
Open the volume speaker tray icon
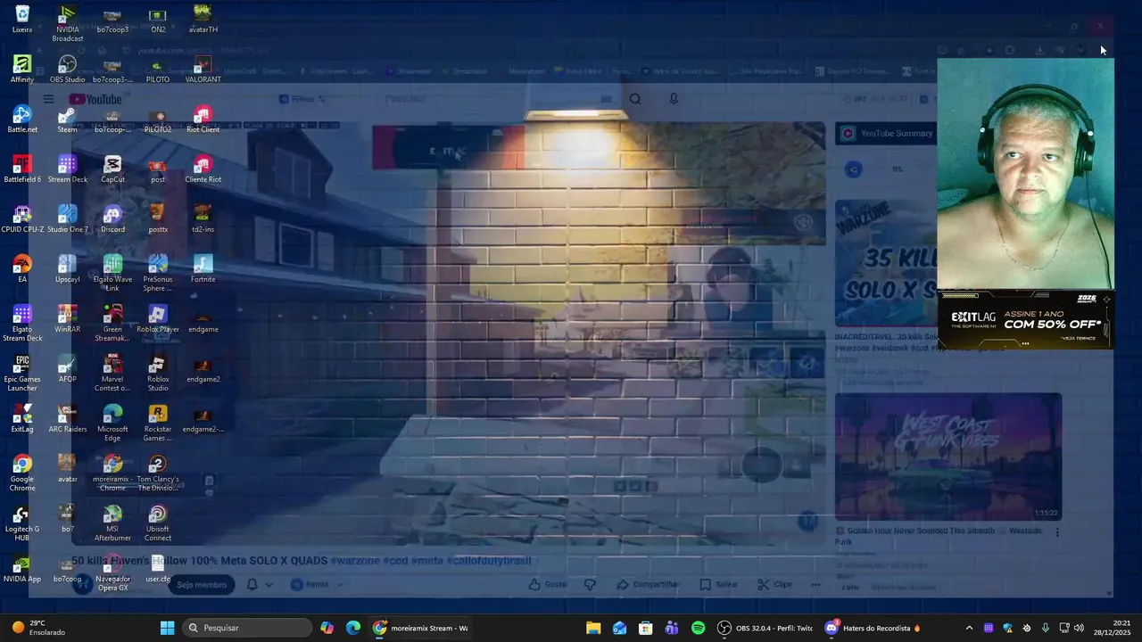coord(1079,628)
